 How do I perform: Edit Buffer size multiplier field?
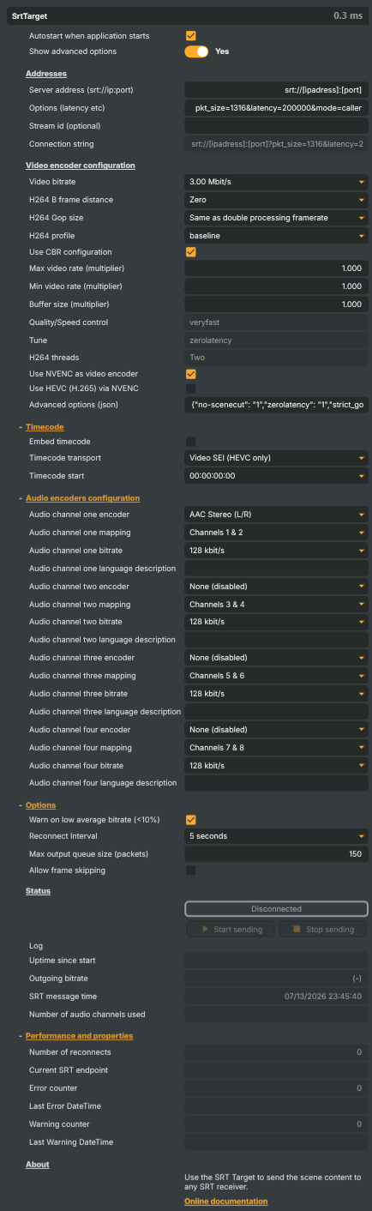(x=277, y=304)
